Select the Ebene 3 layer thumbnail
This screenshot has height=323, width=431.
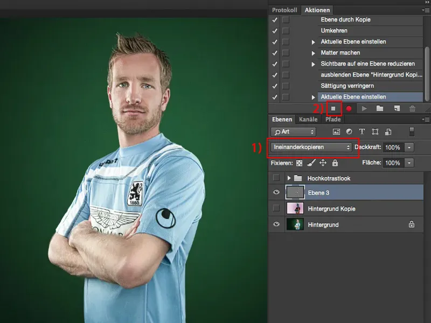pos(295,192)
